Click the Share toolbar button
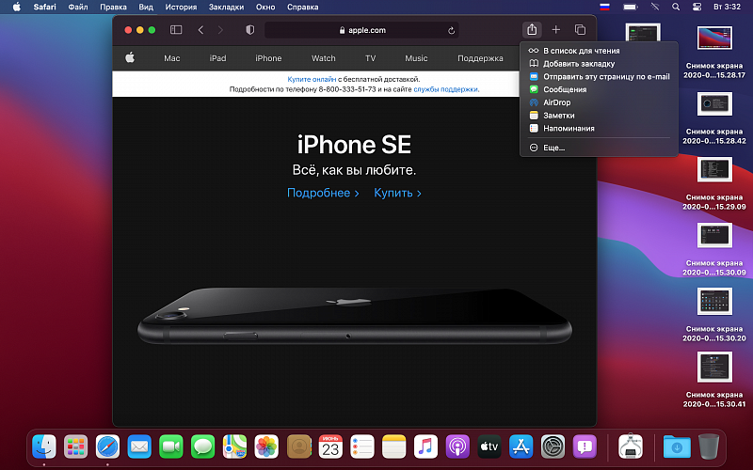The width and height of the screenshot is (753, 470). 532,29
